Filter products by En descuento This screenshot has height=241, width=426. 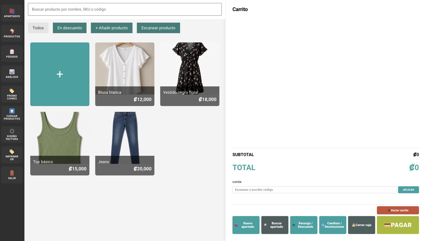(70, 28)
